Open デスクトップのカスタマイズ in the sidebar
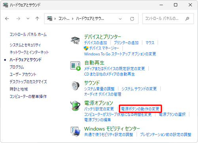 coord(28,82)
